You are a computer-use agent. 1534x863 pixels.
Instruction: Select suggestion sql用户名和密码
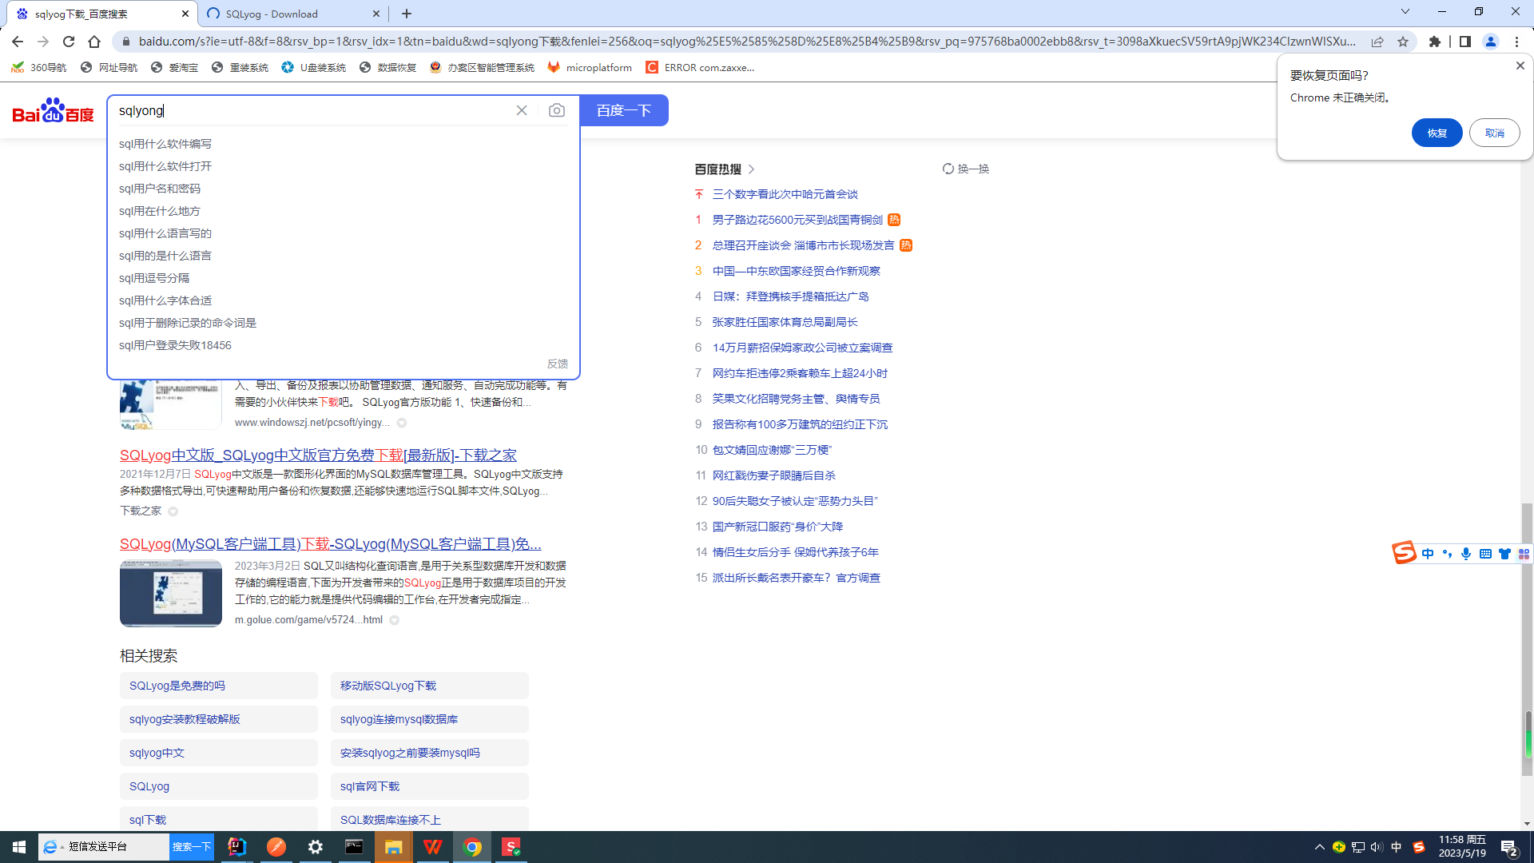tap(160, 189)
